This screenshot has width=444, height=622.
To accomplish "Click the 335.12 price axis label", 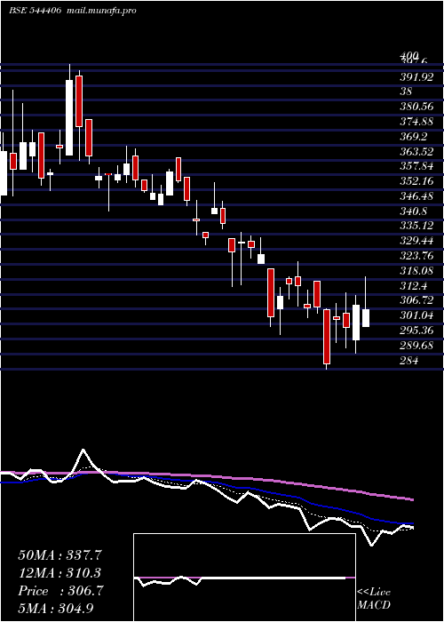I will 416,226.
